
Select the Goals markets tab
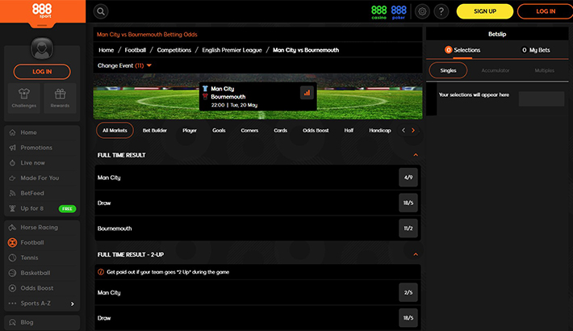tap(219, 131)
